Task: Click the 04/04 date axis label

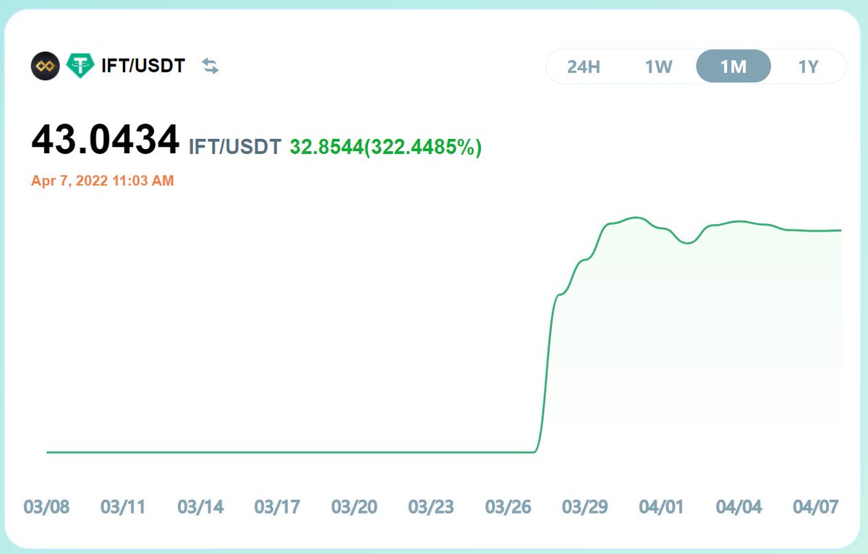Action: pyautogui.click(x=739, y=507)
